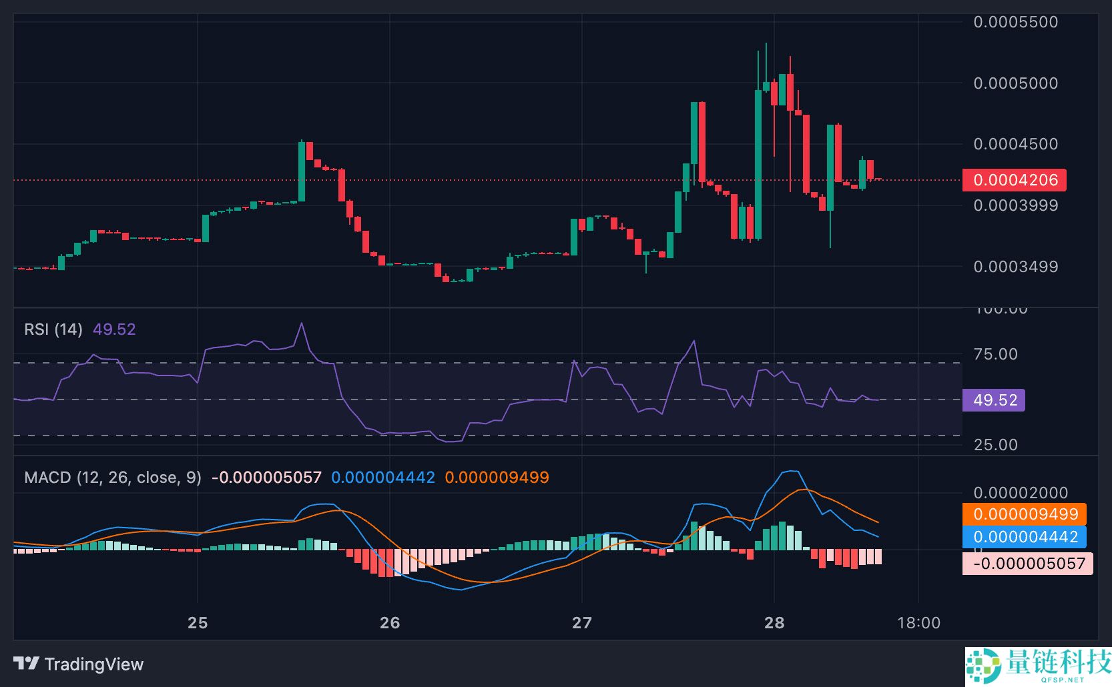Click the date label 28 on the time axis
1112x687 pixels.
tap(775, 623)
